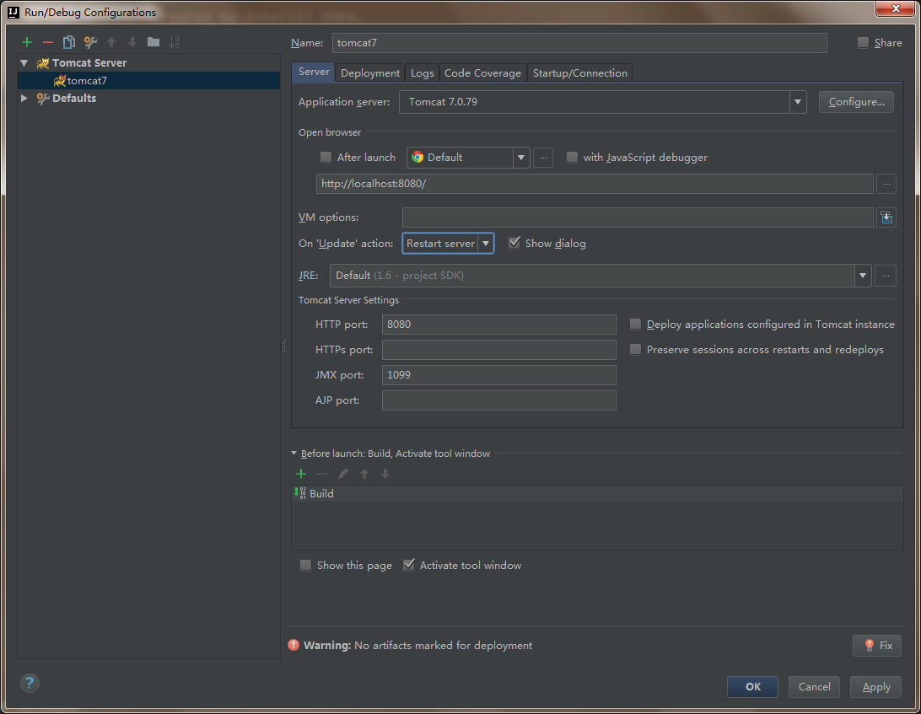Expand VM options editor icon
This screenshot has width=921, height=714.
886,217
